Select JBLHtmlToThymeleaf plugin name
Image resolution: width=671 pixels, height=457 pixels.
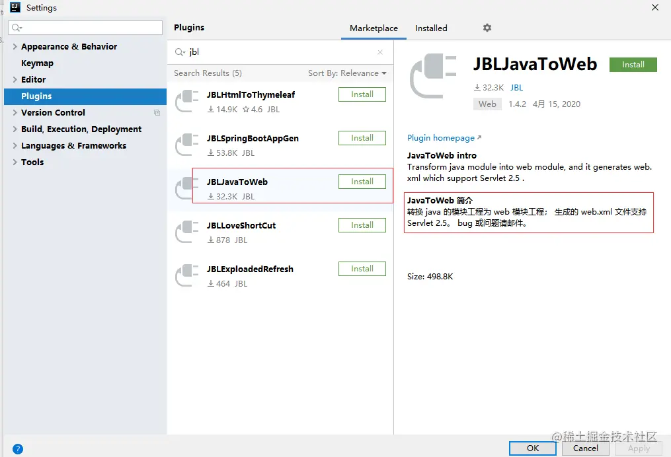(x=251, y=95)
